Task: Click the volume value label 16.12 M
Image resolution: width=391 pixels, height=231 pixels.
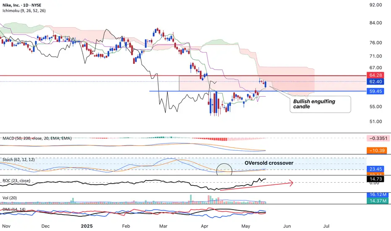Action: [x=378, y=194]
